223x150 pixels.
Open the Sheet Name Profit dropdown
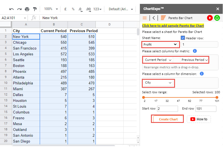pos(160,45)
